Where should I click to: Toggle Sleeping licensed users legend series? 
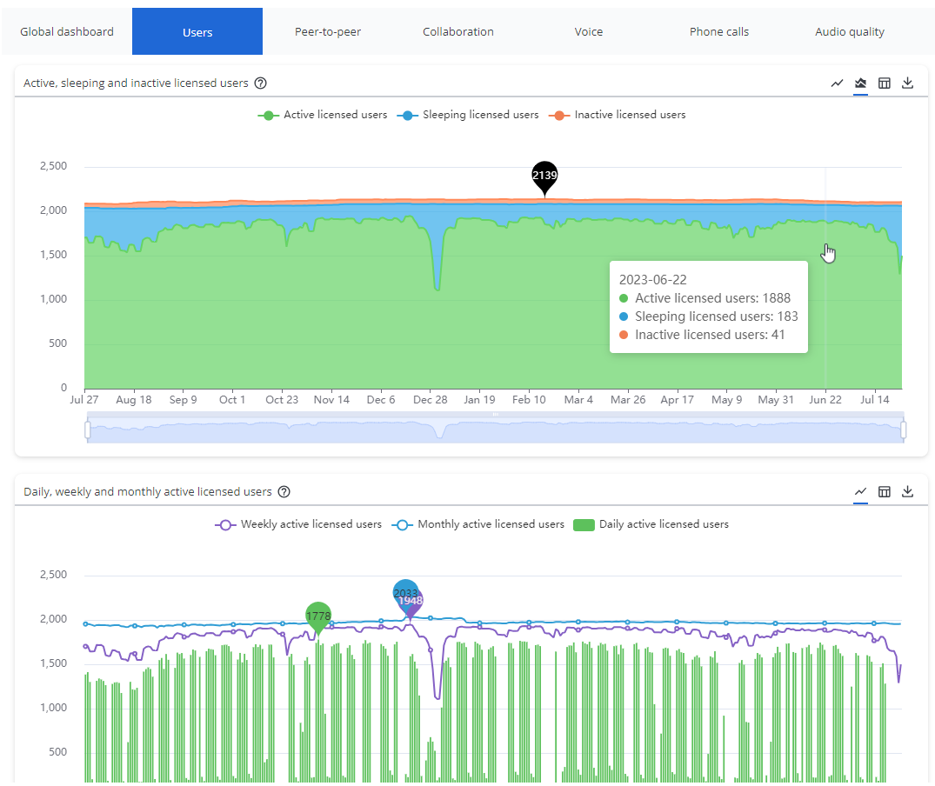click(x=468, y=115)
